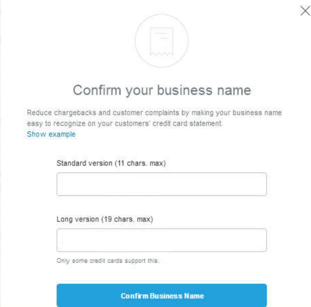311x307 pixels.
Task: Click the Standard version field label
Action: (x=111, y=163)
